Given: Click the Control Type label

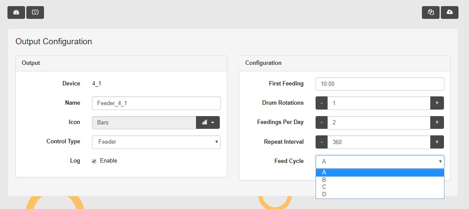Looking at the screenshot, I should click(x=63, y=142).
